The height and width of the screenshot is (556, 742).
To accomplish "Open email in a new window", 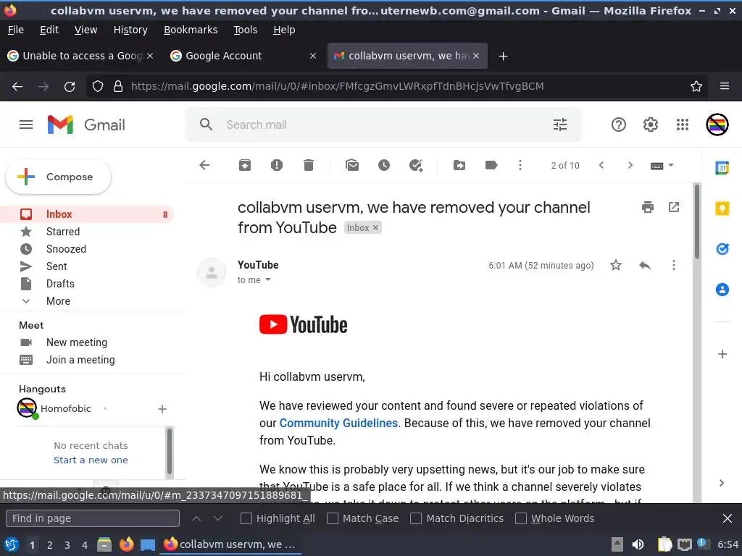I will pos(674,207).
